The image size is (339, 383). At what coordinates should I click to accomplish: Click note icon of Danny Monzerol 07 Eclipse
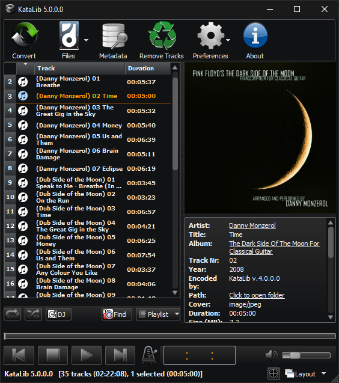coord(23,168)
